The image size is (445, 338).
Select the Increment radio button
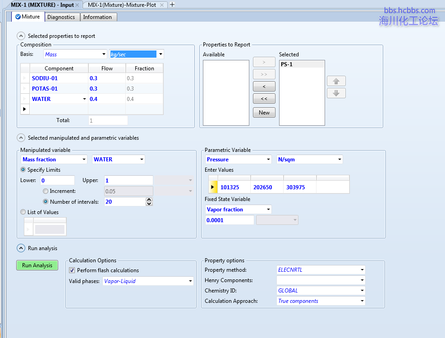click(46, 191)
